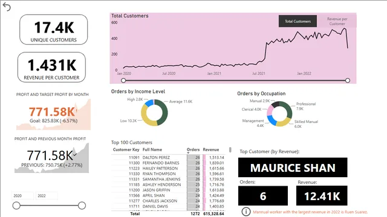Viewport: 387px width, 217px height.
Task: Select the APRIL SHAN row name
Action: (154, 195)
